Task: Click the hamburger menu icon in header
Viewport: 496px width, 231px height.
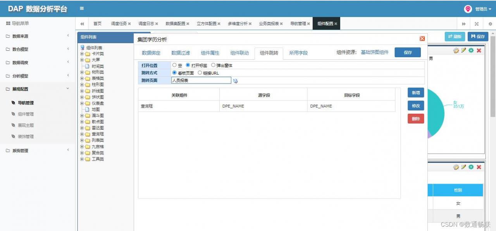Action: click(x=81, y=9)
